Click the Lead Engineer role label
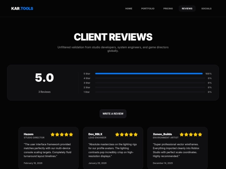 pyautogui.click(x=97, y=138)
